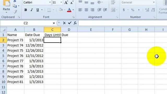Select the 1/8/2013 date cell
Viewport: 167px width, 94px height.
click(x=34, y=66)
